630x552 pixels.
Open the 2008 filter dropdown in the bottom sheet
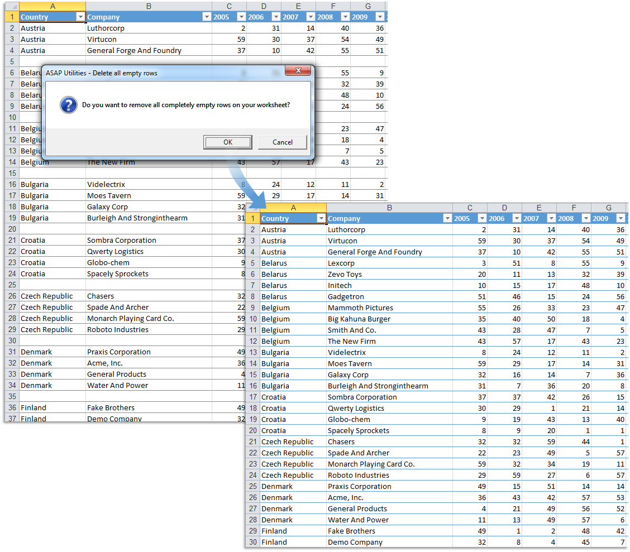pyautogui.click(x=586, y=218)
